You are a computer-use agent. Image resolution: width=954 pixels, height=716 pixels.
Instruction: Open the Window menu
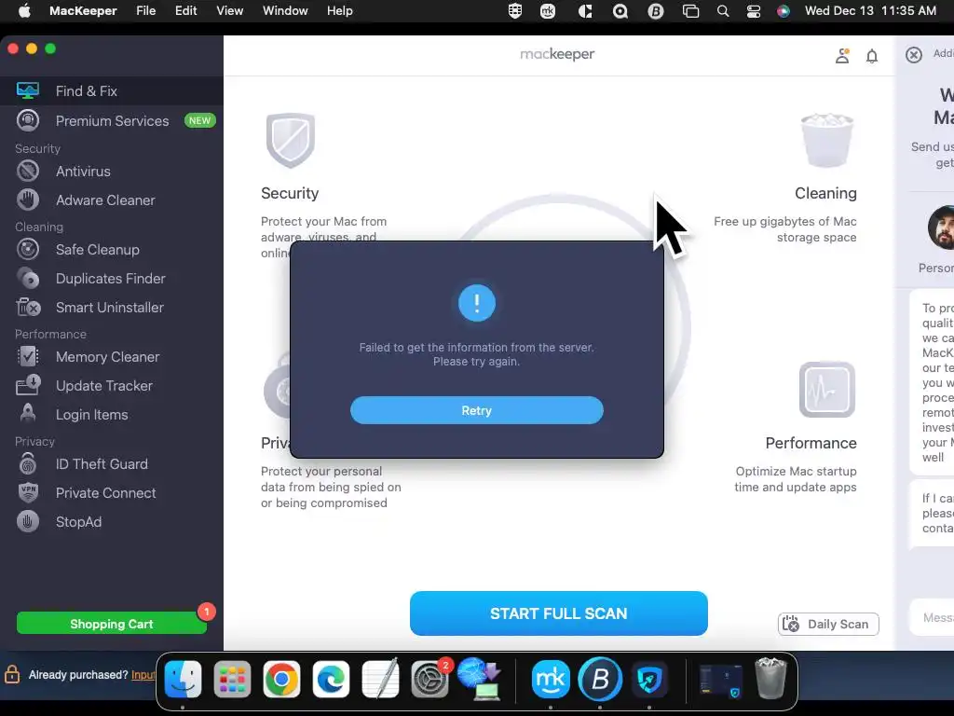click(x=285, y=11)
